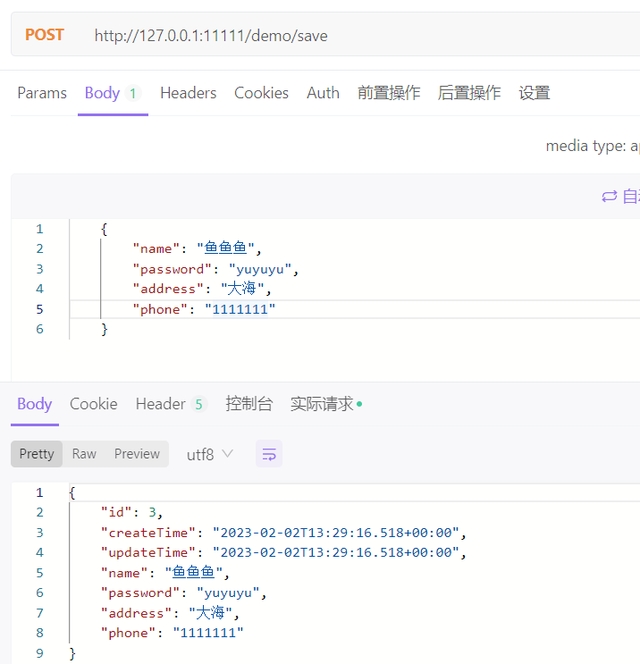
Task: Switch to Preview response view
Action: click(x=137, y=454)
